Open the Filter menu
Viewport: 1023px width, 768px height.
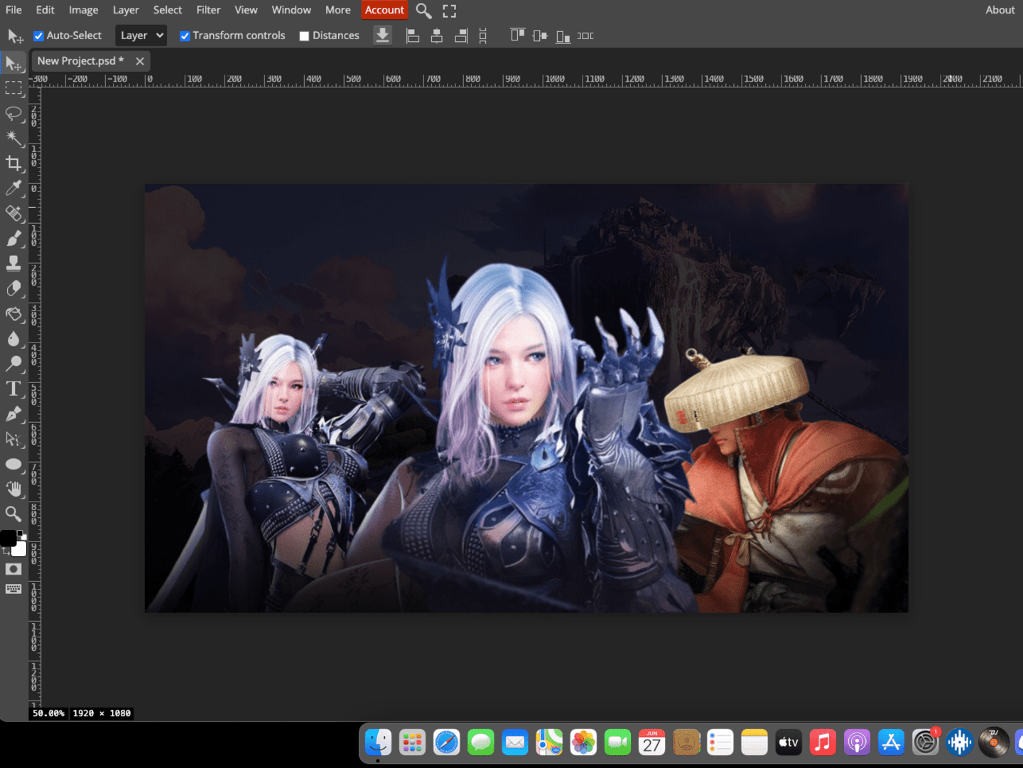(209, 10)
